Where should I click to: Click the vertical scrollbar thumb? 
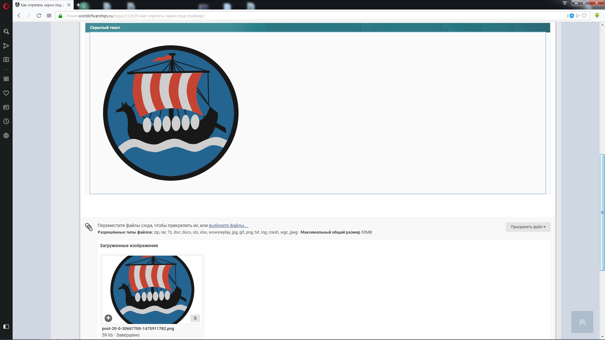tap(602, 212)
